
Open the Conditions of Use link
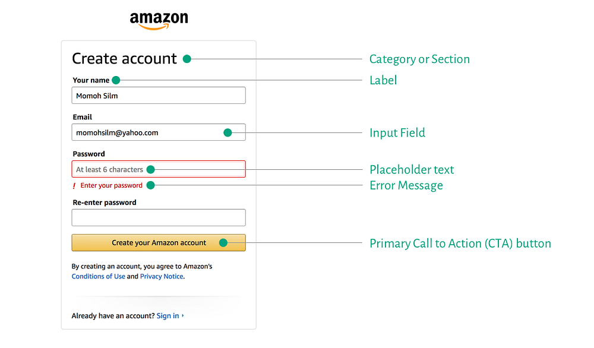(x=99, y=276)
